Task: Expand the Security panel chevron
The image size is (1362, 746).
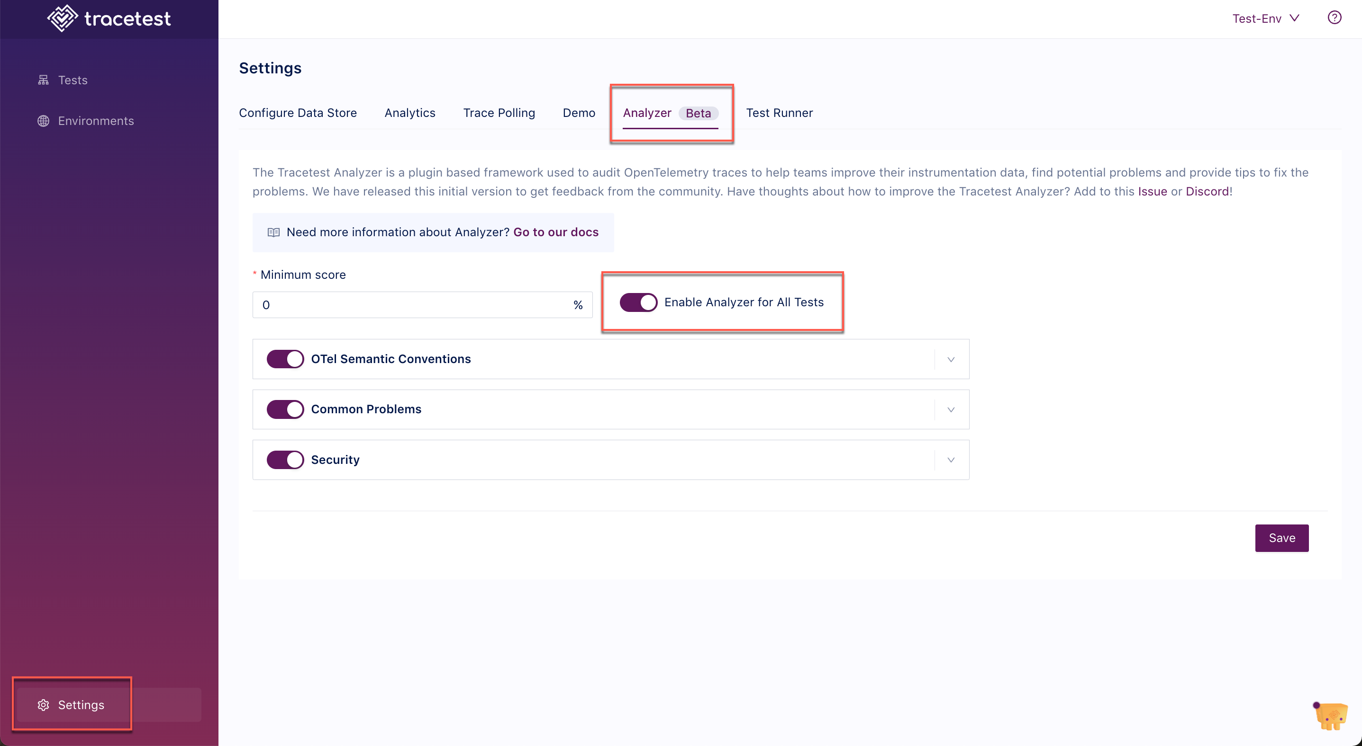Action: tap(951, 460)
